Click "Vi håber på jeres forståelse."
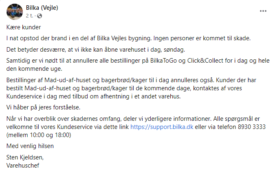Image resolution: width=275 pixels, height=170 pixels. (x=43, y=107)
